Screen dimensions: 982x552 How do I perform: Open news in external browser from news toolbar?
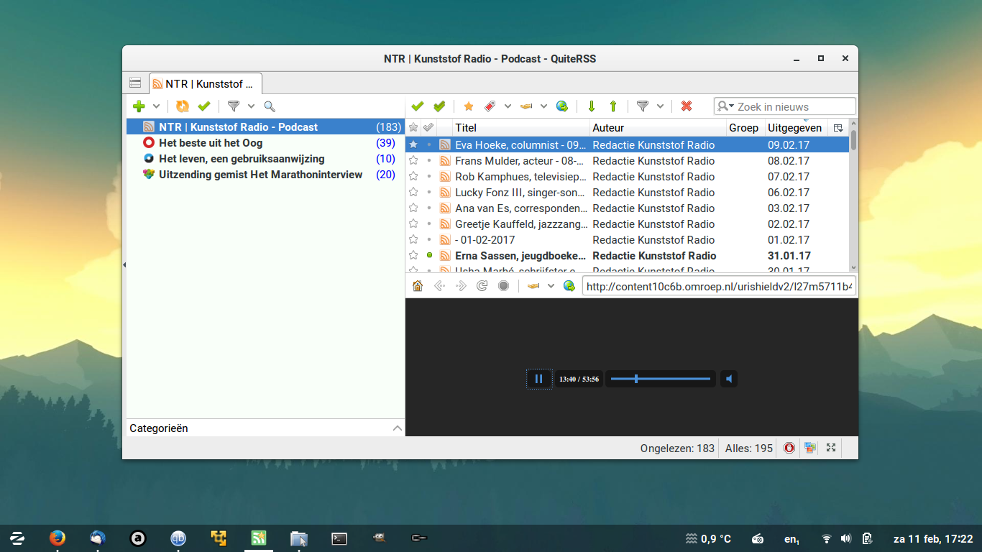[562, 106]
